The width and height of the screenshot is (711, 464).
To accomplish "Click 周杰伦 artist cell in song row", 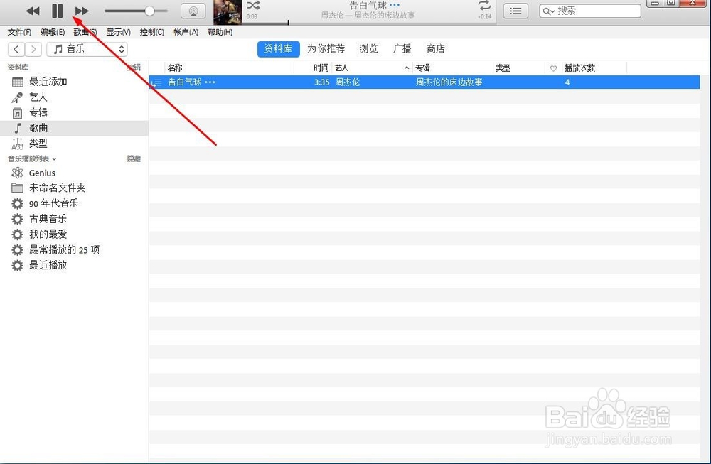I will pyautogui.click(x=348, y=82).
